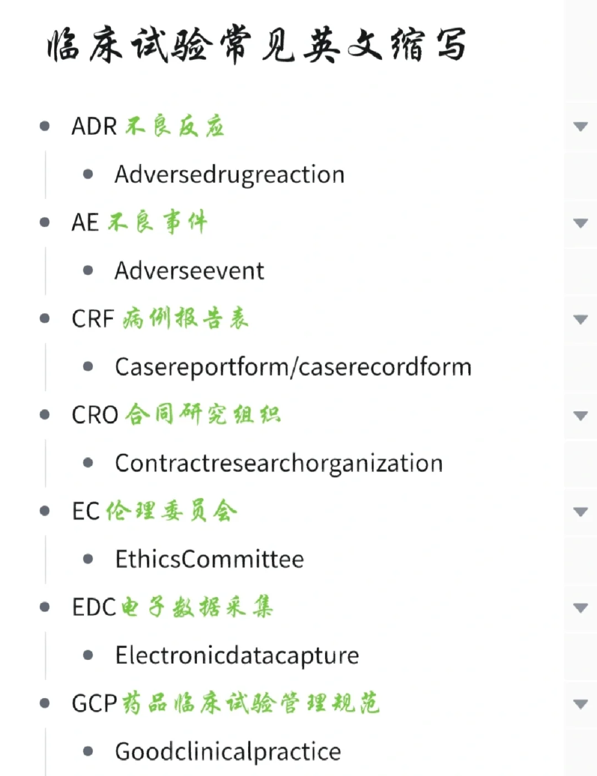Collapse the CRF 病例报告表 section arrow
The image size is (597, 776).
coord(580,319)
